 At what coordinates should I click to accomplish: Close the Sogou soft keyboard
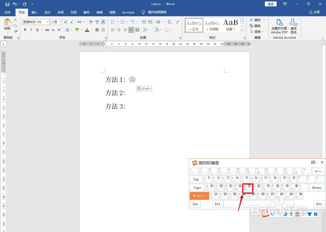322,162
